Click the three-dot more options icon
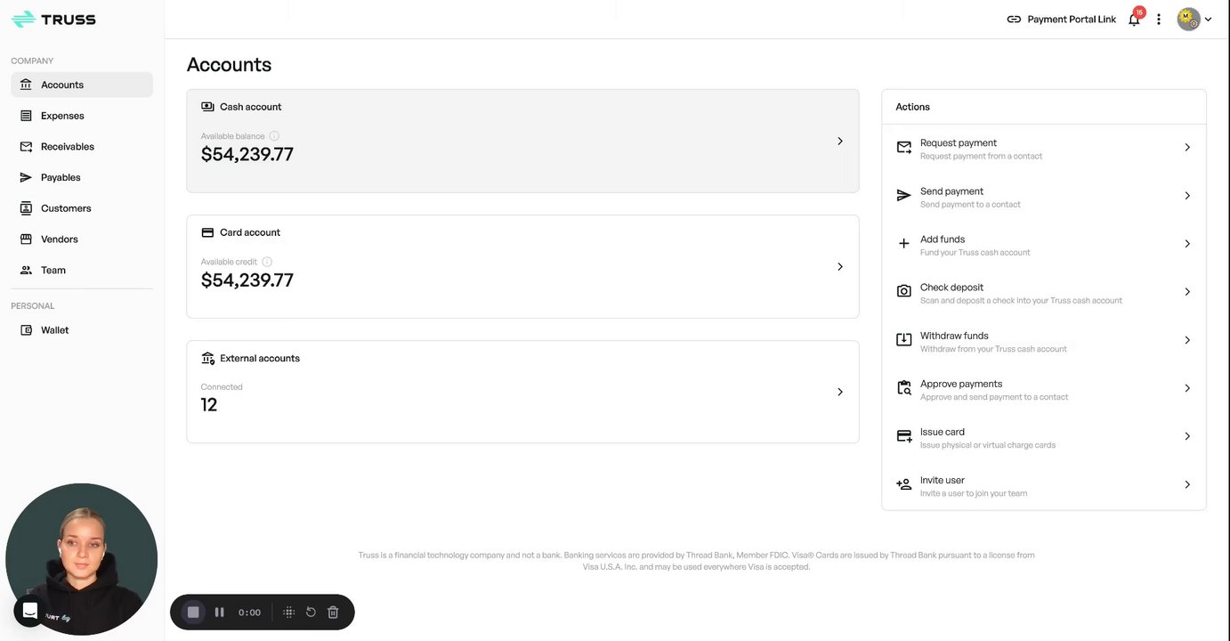The width and height of the screenshot is (1230, 641). pos(1159,20)
